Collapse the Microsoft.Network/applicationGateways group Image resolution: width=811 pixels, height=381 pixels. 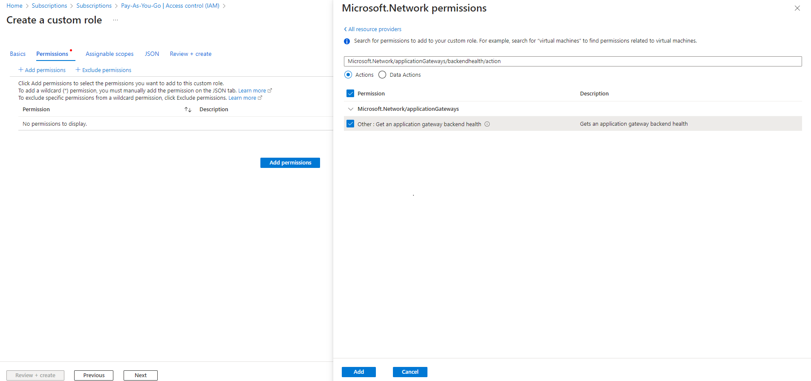[351, 109]
